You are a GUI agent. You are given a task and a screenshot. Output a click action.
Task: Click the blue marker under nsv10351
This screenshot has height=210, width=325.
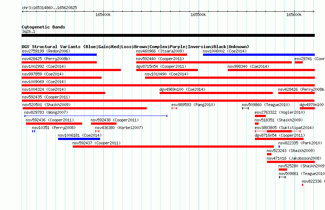[34, 131]
